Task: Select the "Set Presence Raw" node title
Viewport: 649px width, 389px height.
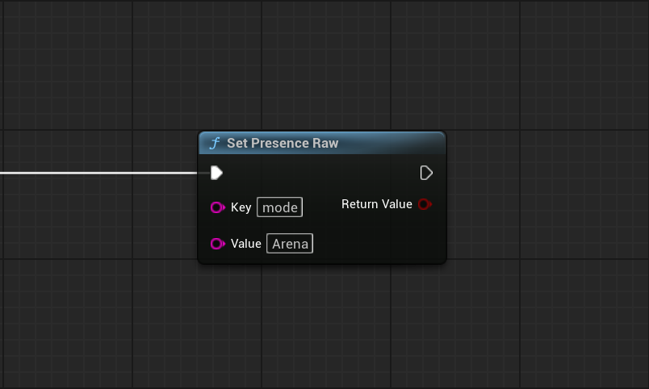Action: pyautogui.click(x=283, y=144)
